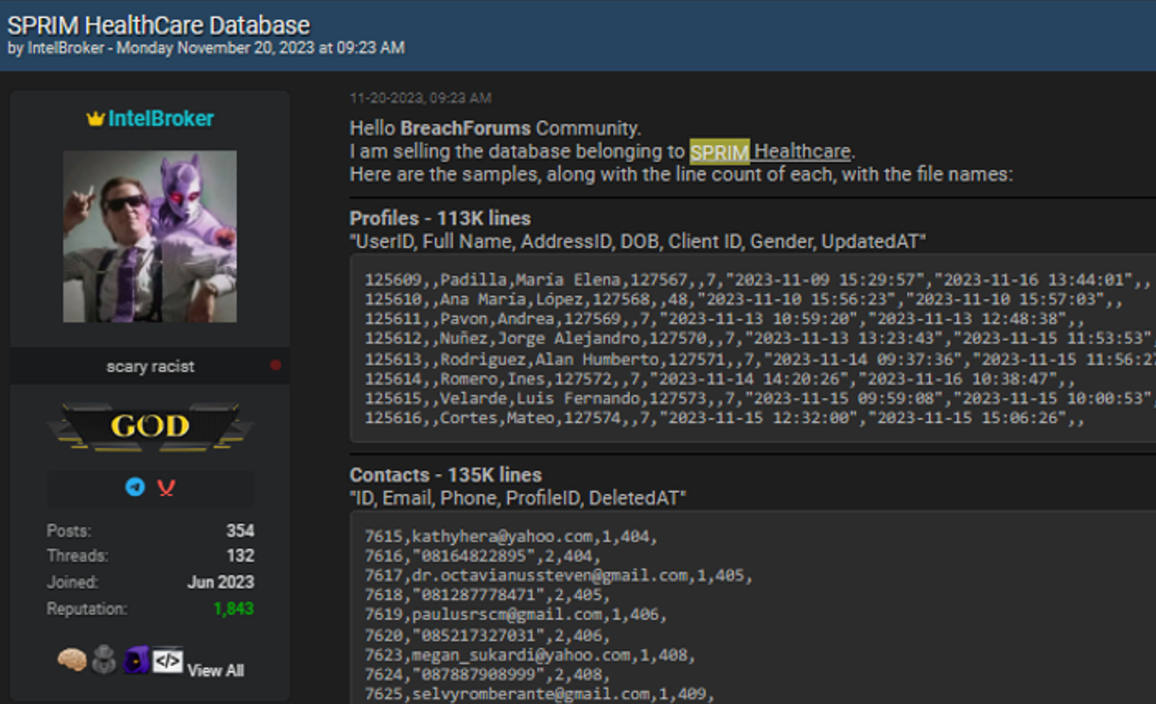
Task: Click the thread title SPRIM HealthCare Database
Action: tap(159, 25)
